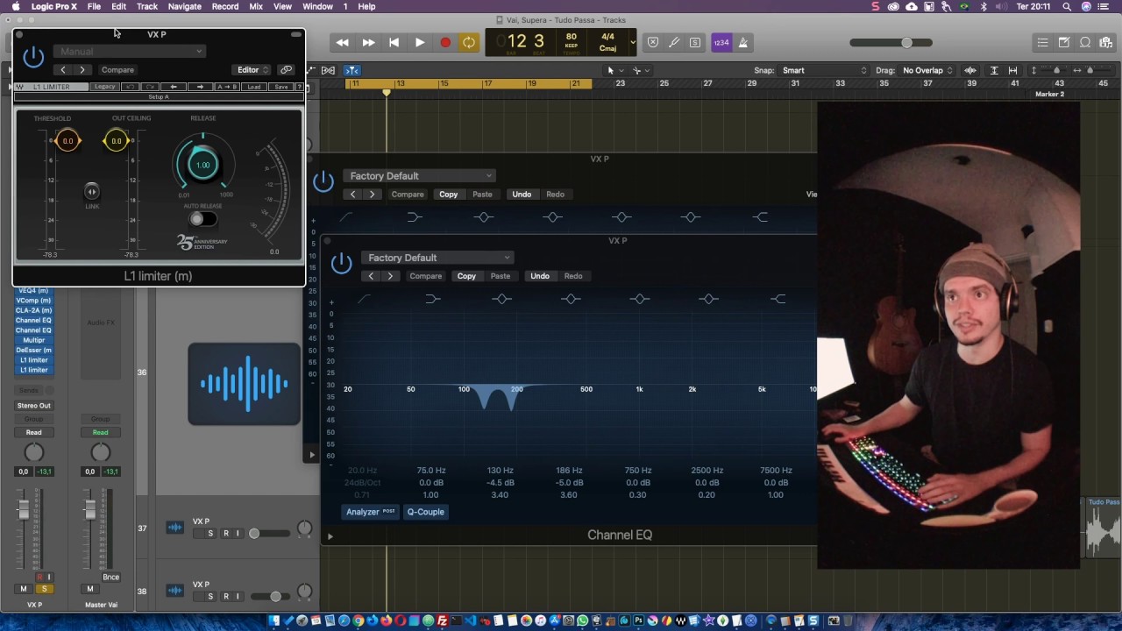Toggle the Q-Couple button in Channel EQ
Image resolution: width=1122 pixels, height=631 pixels.
pyautogui.click(x=425, y=512)
